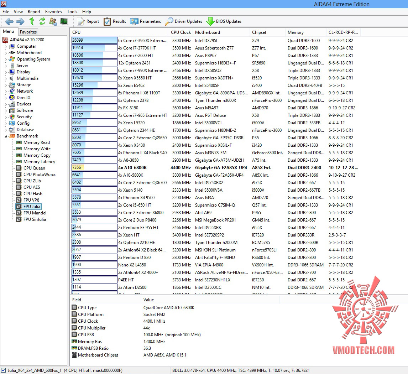The width and height of the screenshot is (408, 374).
Task: Switch to the Menu tab
Action: tap(8, 31)
